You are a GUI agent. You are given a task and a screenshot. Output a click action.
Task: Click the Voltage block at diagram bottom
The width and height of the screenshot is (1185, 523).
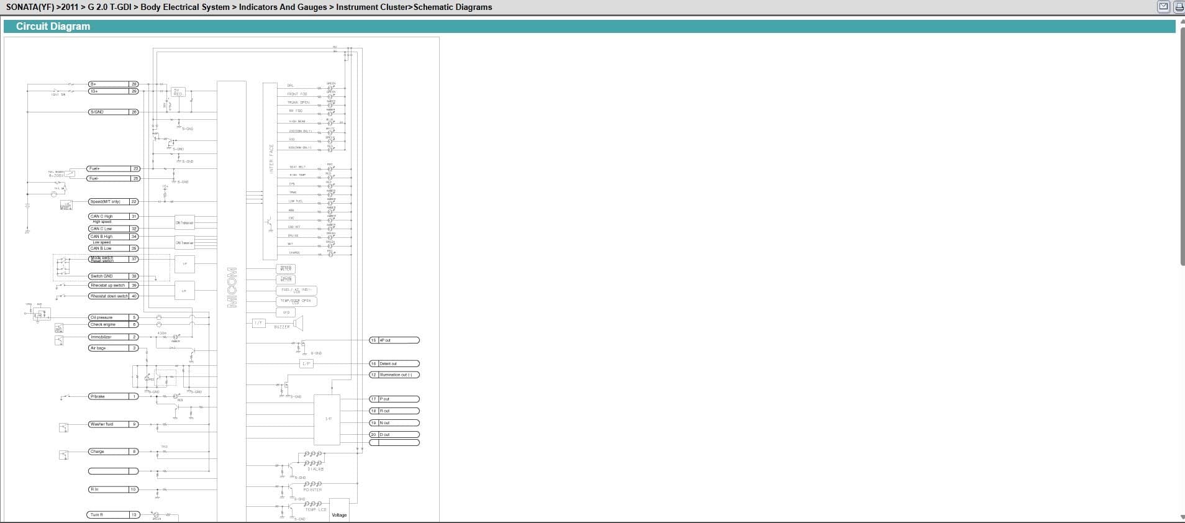coord(339,511)
